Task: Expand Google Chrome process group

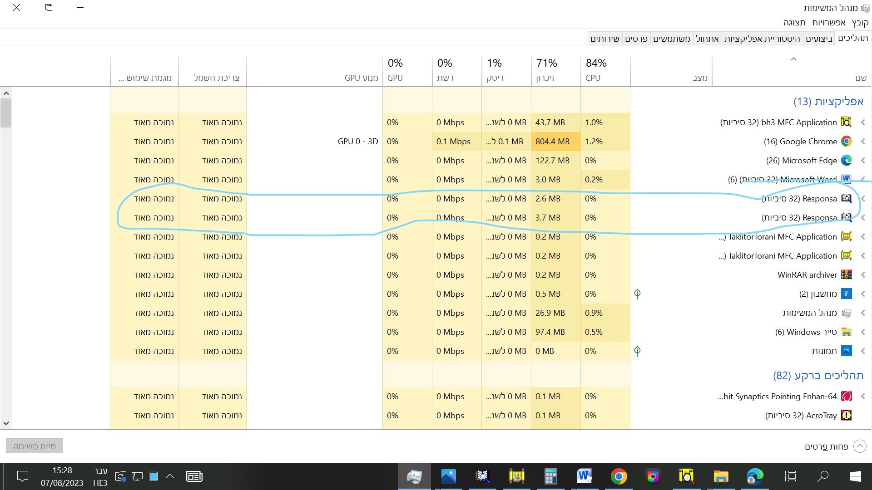Action: tap(863, 141)
